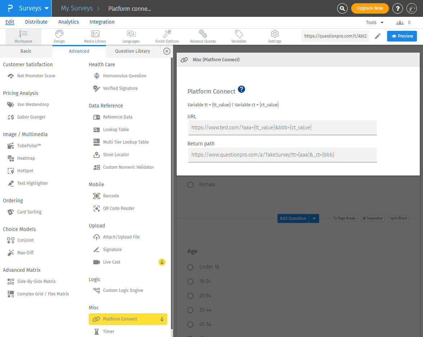
Task: Open the Settings gear icon
Action: [x=275, y=34]
